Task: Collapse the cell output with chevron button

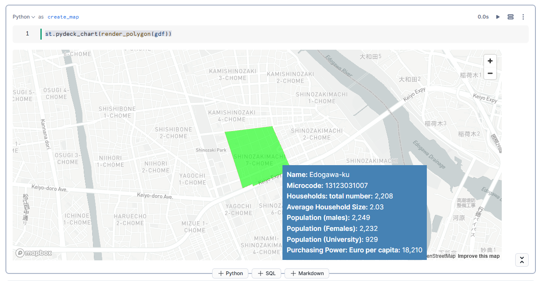Action: pos(522,260)
